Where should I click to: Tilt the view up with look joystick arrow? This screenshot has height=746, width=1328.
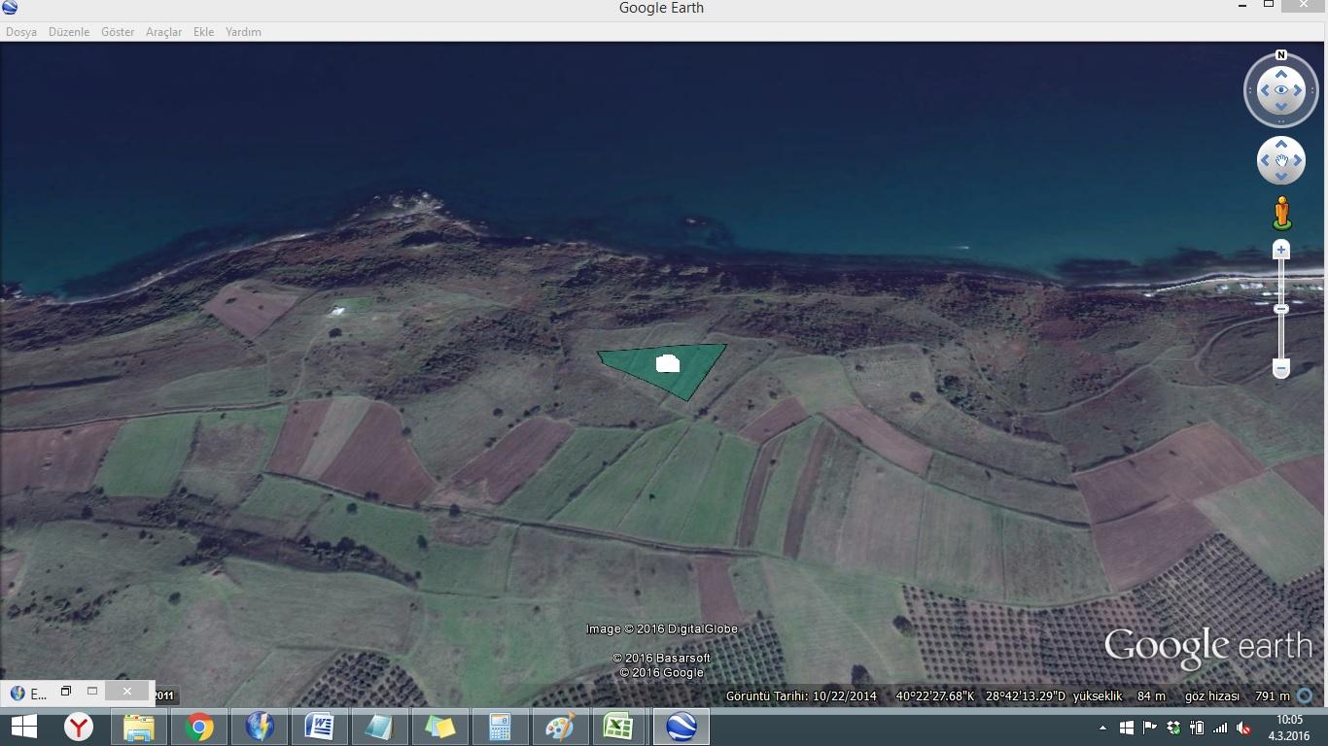[x=1280, y=74]
